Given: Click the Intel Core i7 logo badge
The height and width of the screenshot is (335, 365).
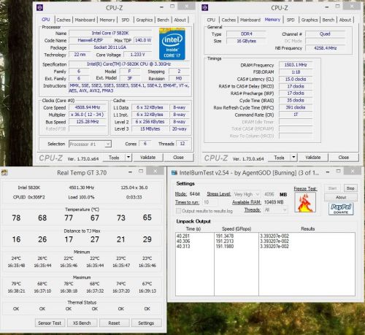Looking at the screenshot, I should 172,44.
